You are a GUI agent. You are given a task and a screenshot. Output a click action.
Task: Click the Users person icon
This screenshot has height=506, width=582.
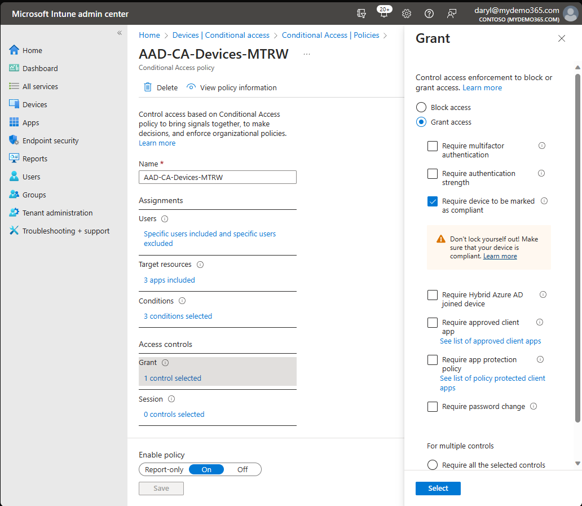point(14,177)
